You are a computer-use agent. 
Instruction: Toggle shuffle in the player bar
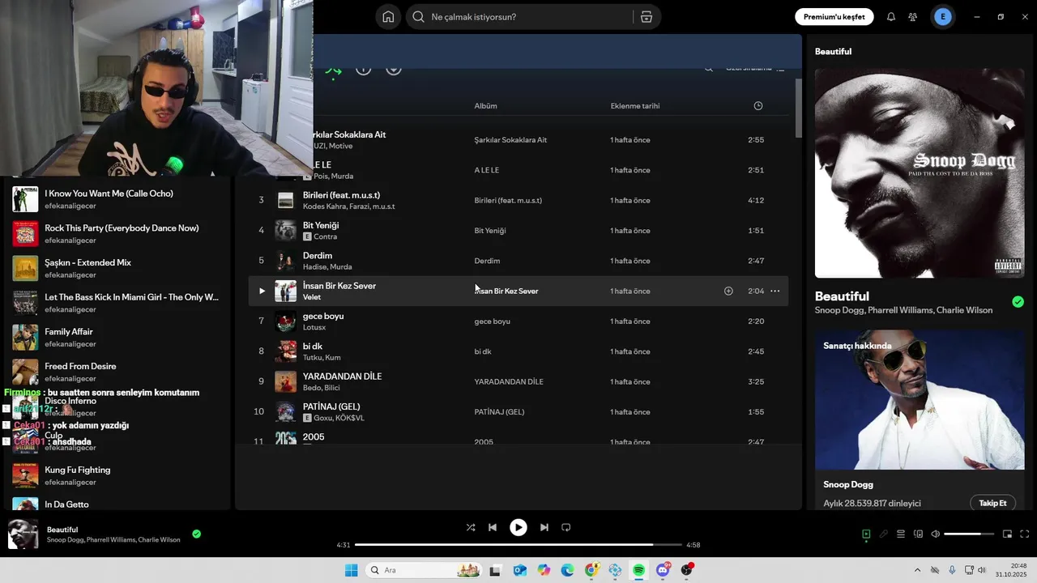point(471,527)
